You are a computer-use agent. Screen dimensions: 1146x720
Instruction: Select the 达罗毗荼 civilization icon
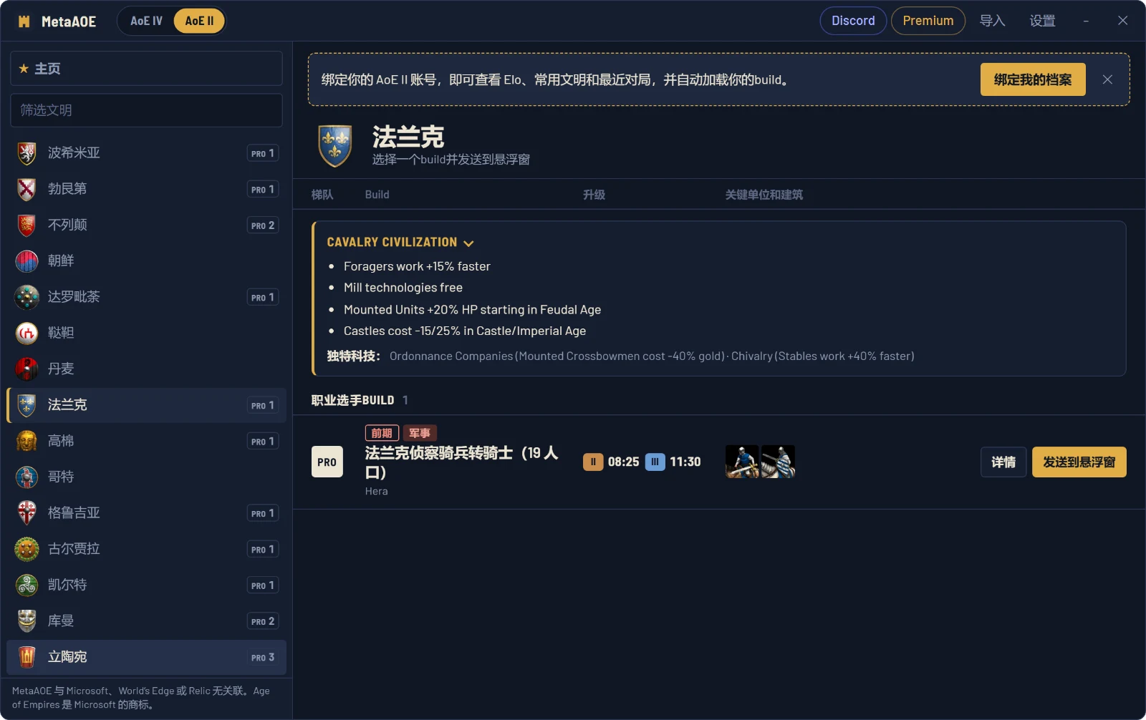pyautogui.click(x=27, y=297)
